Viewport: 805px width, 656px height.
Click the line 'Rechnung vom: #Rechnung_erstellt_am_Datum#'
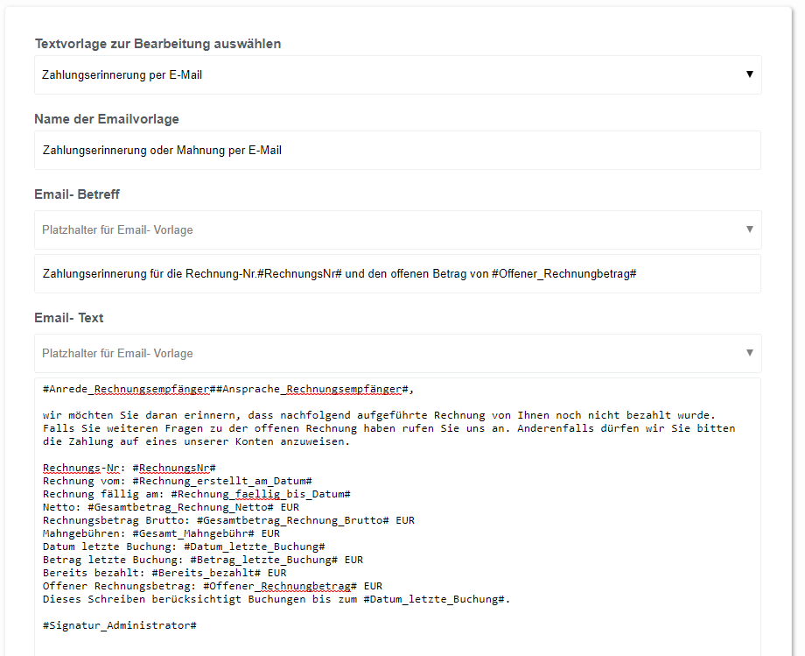click(177, 481)
